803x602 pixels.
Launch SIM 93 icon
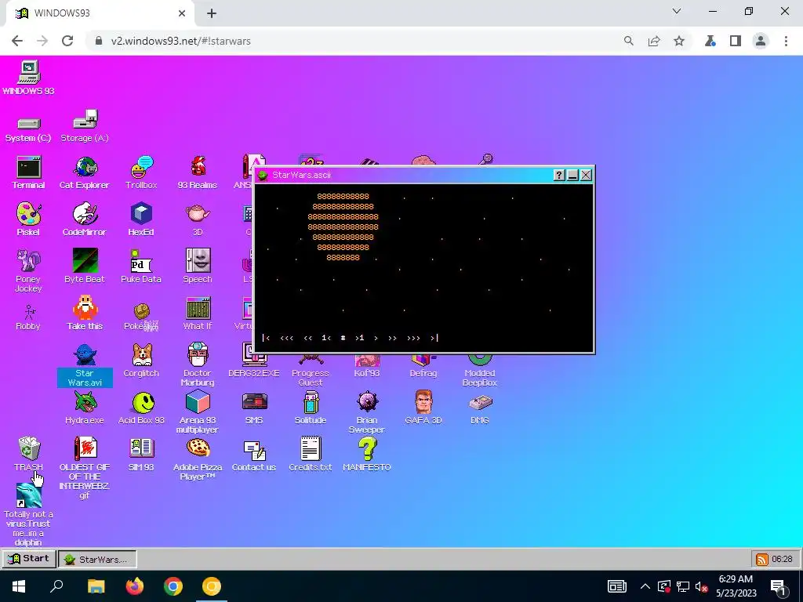[141, 448]
